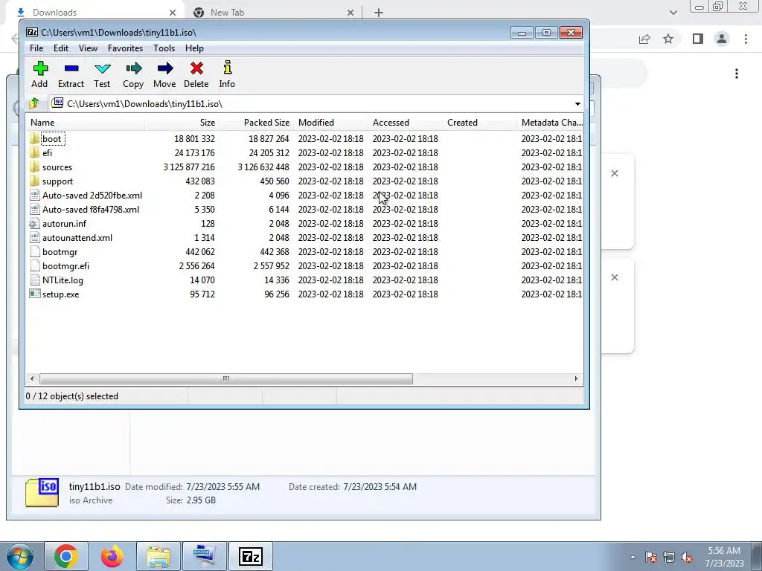The image size is (762, 571).
Task: Open the Windows Start menu
Action: pos(20,557)
